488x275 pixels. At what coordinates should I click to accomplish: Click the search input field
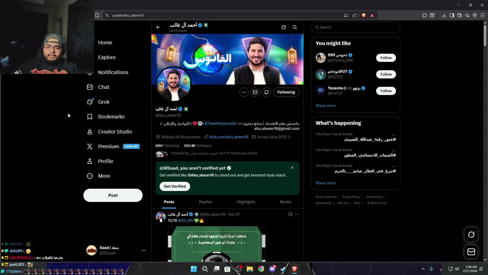click(x=356, y=27)
